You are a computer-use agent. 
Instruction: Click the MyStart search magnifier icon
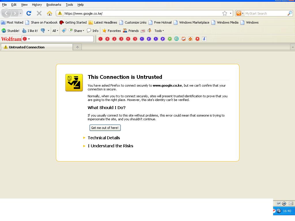coord(290,13)
